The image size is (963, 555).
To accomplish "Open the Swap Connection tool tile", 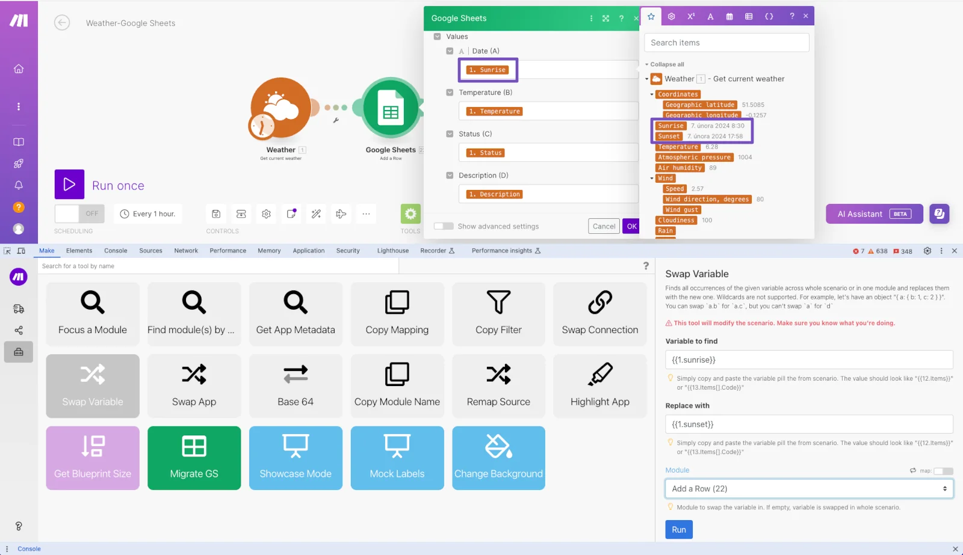I will (600, 314).
